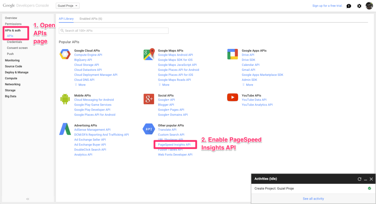Open the profile avatar picture
Viewport: 376px width, 204px height.
(370, 6)
